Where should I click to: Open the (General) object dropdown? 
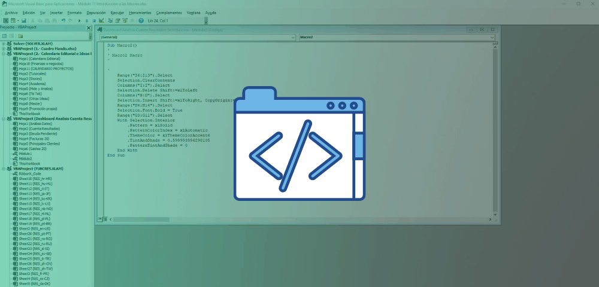pos(198,37)
